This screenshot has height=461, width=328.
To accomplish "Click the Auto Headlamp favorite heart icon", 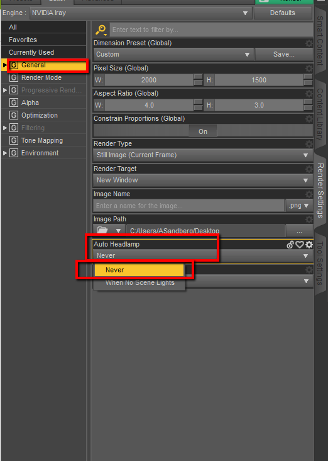I will [300, 244].
